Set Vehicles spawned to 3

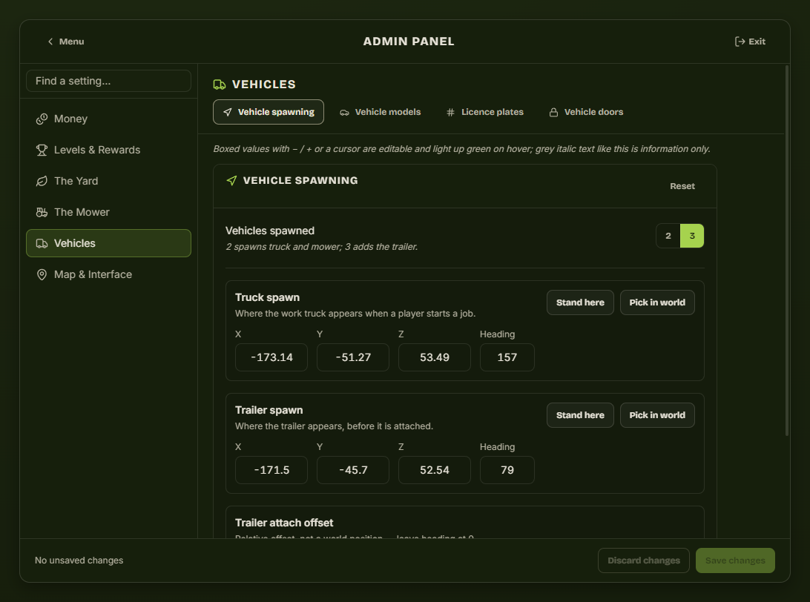pyautogui.click(x=692, y=236)
